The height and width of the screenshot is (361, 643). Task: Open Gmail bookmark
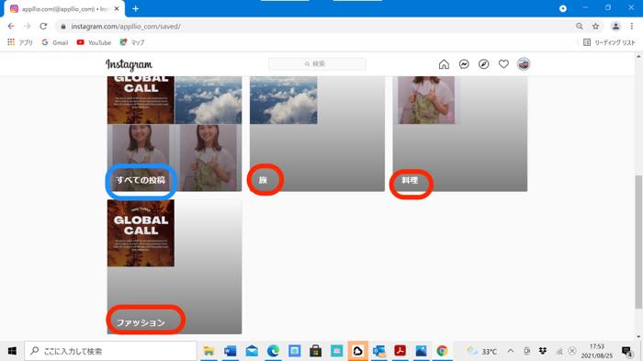coord(55,42)
